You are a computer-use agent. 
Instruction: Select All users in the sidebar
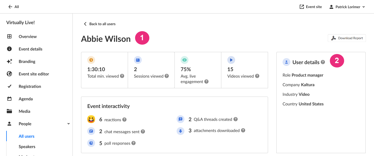tap(26, 136)
